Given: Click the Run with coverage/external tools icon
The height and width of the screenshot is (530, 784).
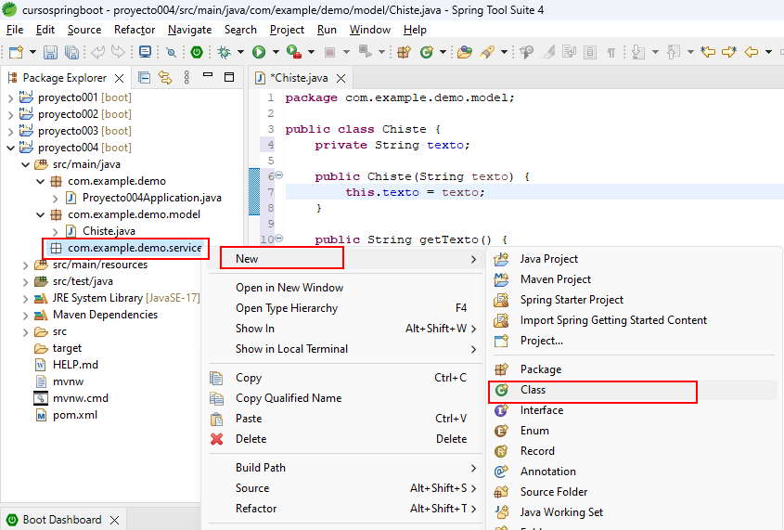Looking at the screenshot, I should tap(294, 52).
